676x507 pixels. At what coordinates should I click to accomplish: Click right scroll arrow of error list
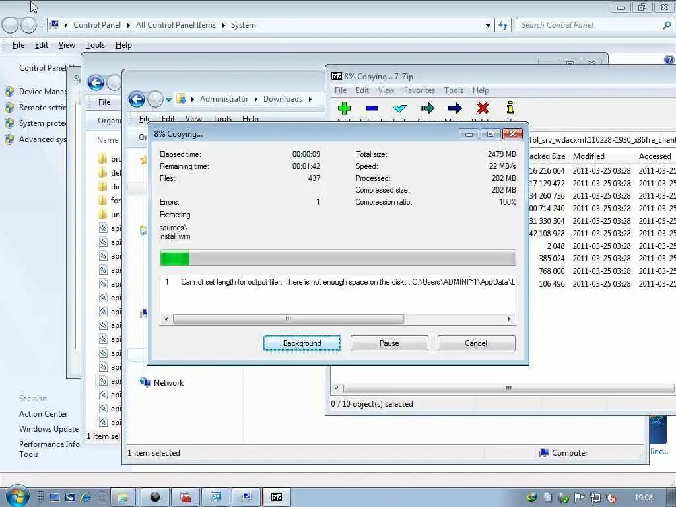[x=509, y=319]
